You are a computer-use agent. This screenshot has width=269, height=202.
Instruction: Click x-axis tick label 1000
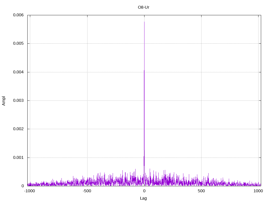[x=258, y=191]
